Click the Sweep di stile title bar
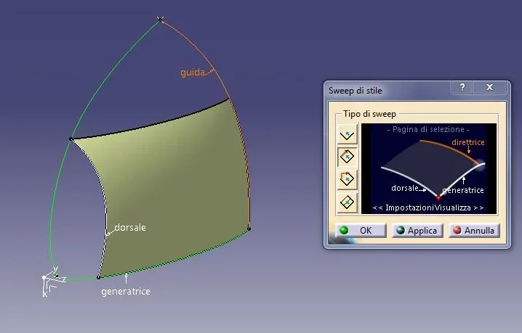Screen dimensions: 522x333 [x=385, y=90]
